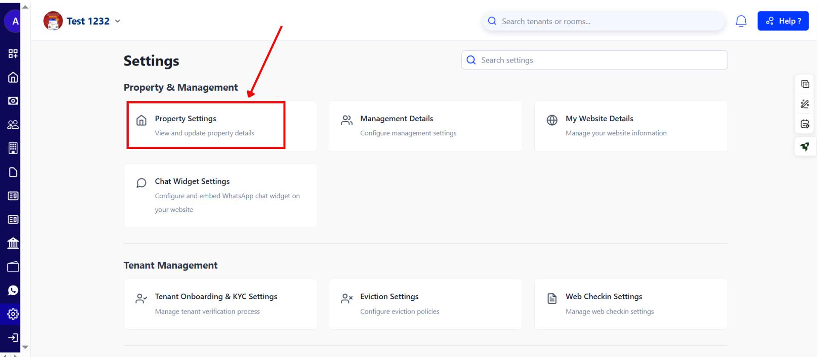Click the rocket icon on right edge
Screen dimensions: 818x357
[x=805, y=147]
